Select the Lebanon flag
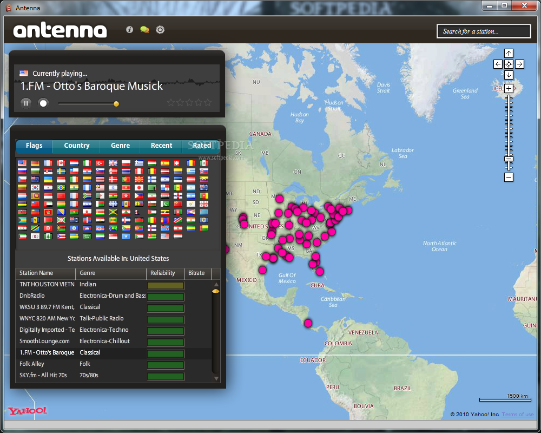Viewport: 541px width, 433px height. [126, 212]
